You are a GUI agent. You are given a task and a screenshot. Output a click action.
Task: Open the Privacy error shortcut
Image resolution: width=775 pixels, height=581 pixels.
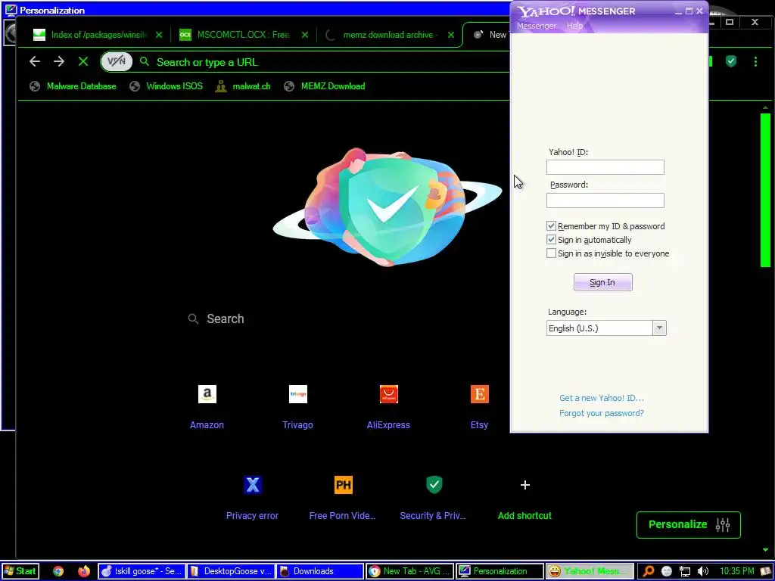tap(253, 485)
